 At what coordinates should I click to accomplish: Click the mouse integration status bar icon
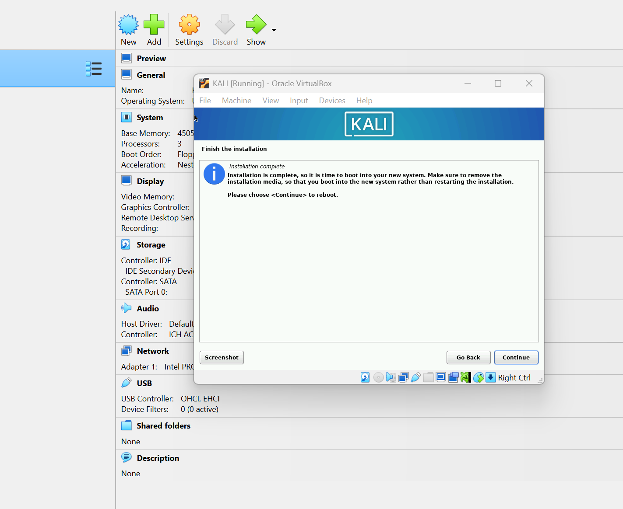(x=479, y=377)
